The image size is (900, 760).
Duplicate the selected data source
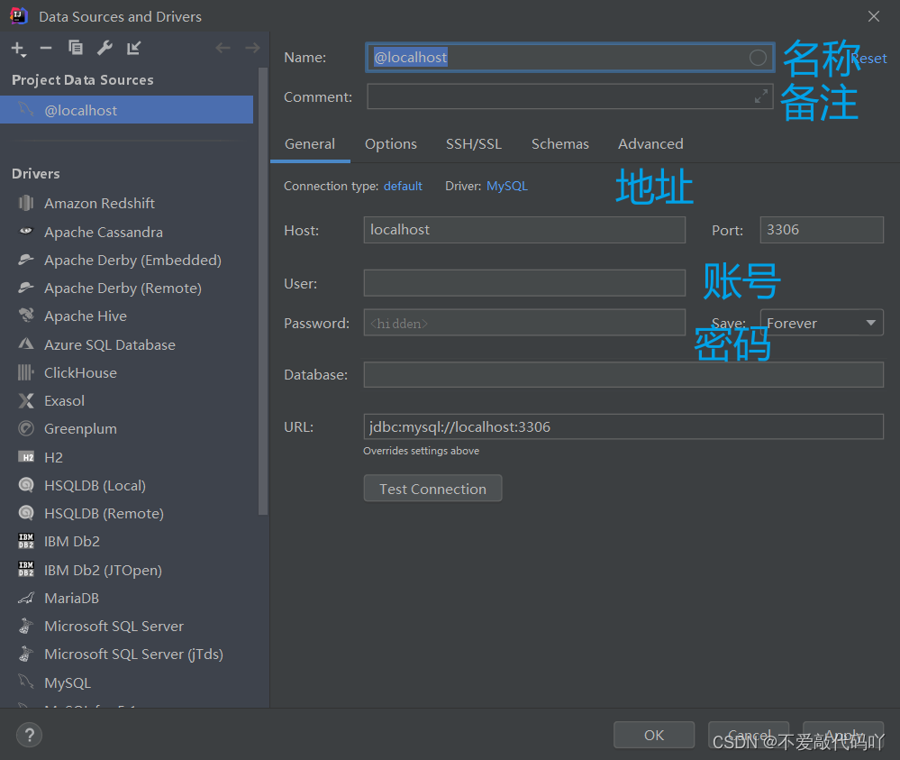click(x=75, y=48)
